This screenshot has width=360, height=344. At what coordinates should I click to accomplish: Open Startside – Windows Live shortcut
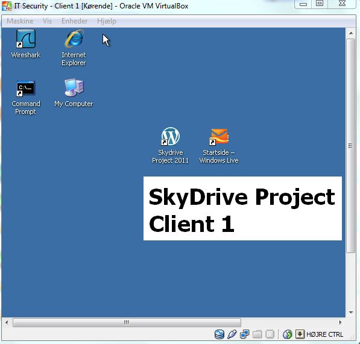tap(219, 146)
